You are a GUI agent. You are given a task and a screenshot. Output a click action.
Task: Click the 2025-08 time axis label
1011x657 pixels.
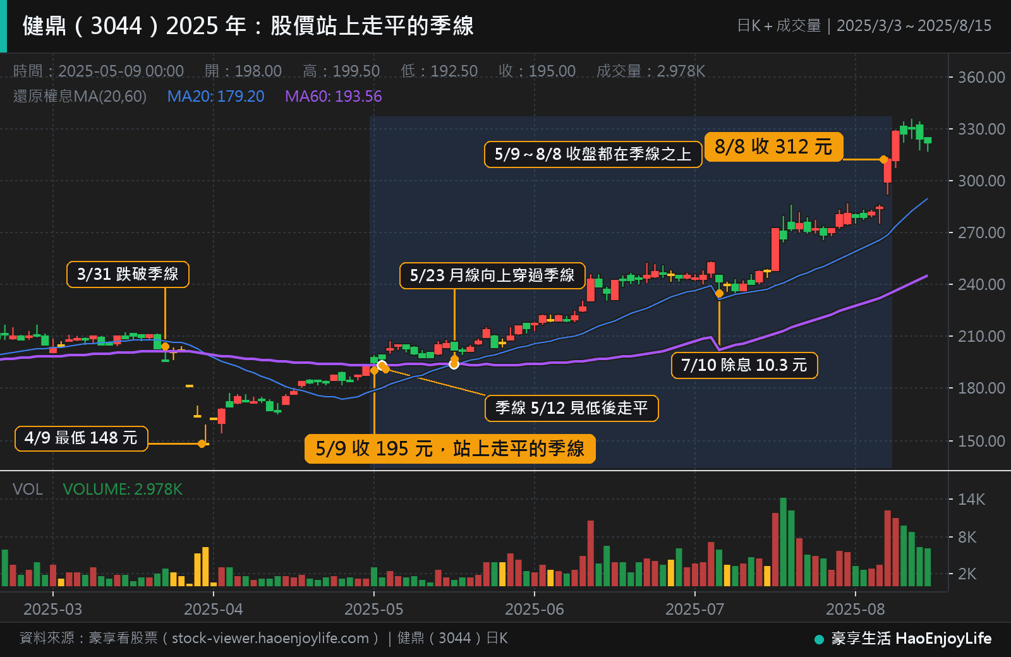click(x=855, y=609)
